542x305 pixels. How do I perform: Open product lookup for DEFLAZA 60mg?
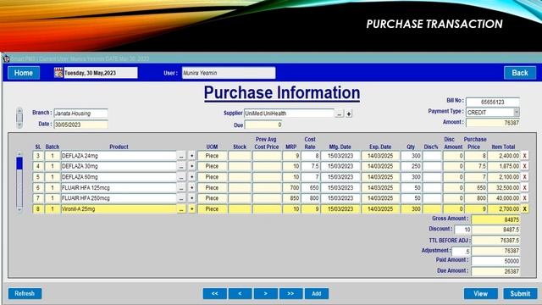click(x=181, y=177)
